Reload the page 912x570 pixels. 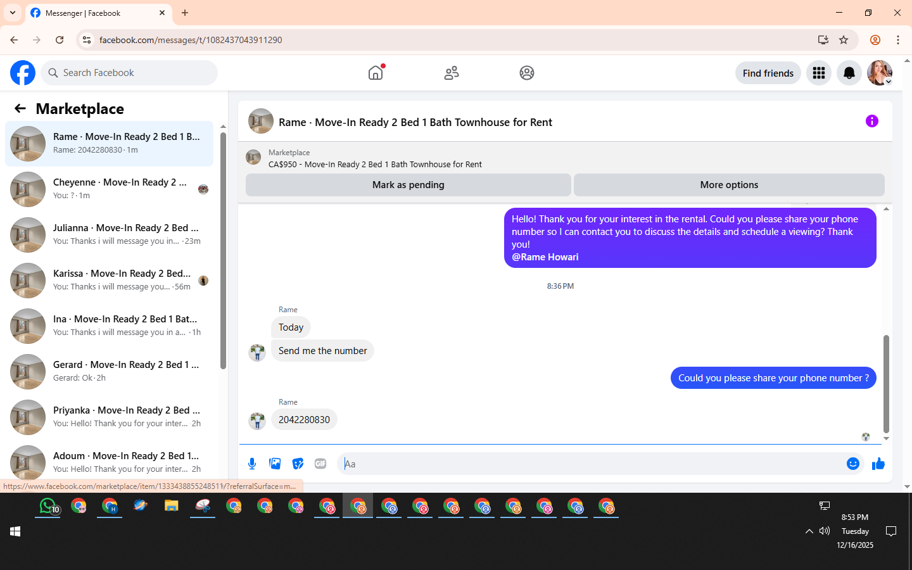(60, 40)
